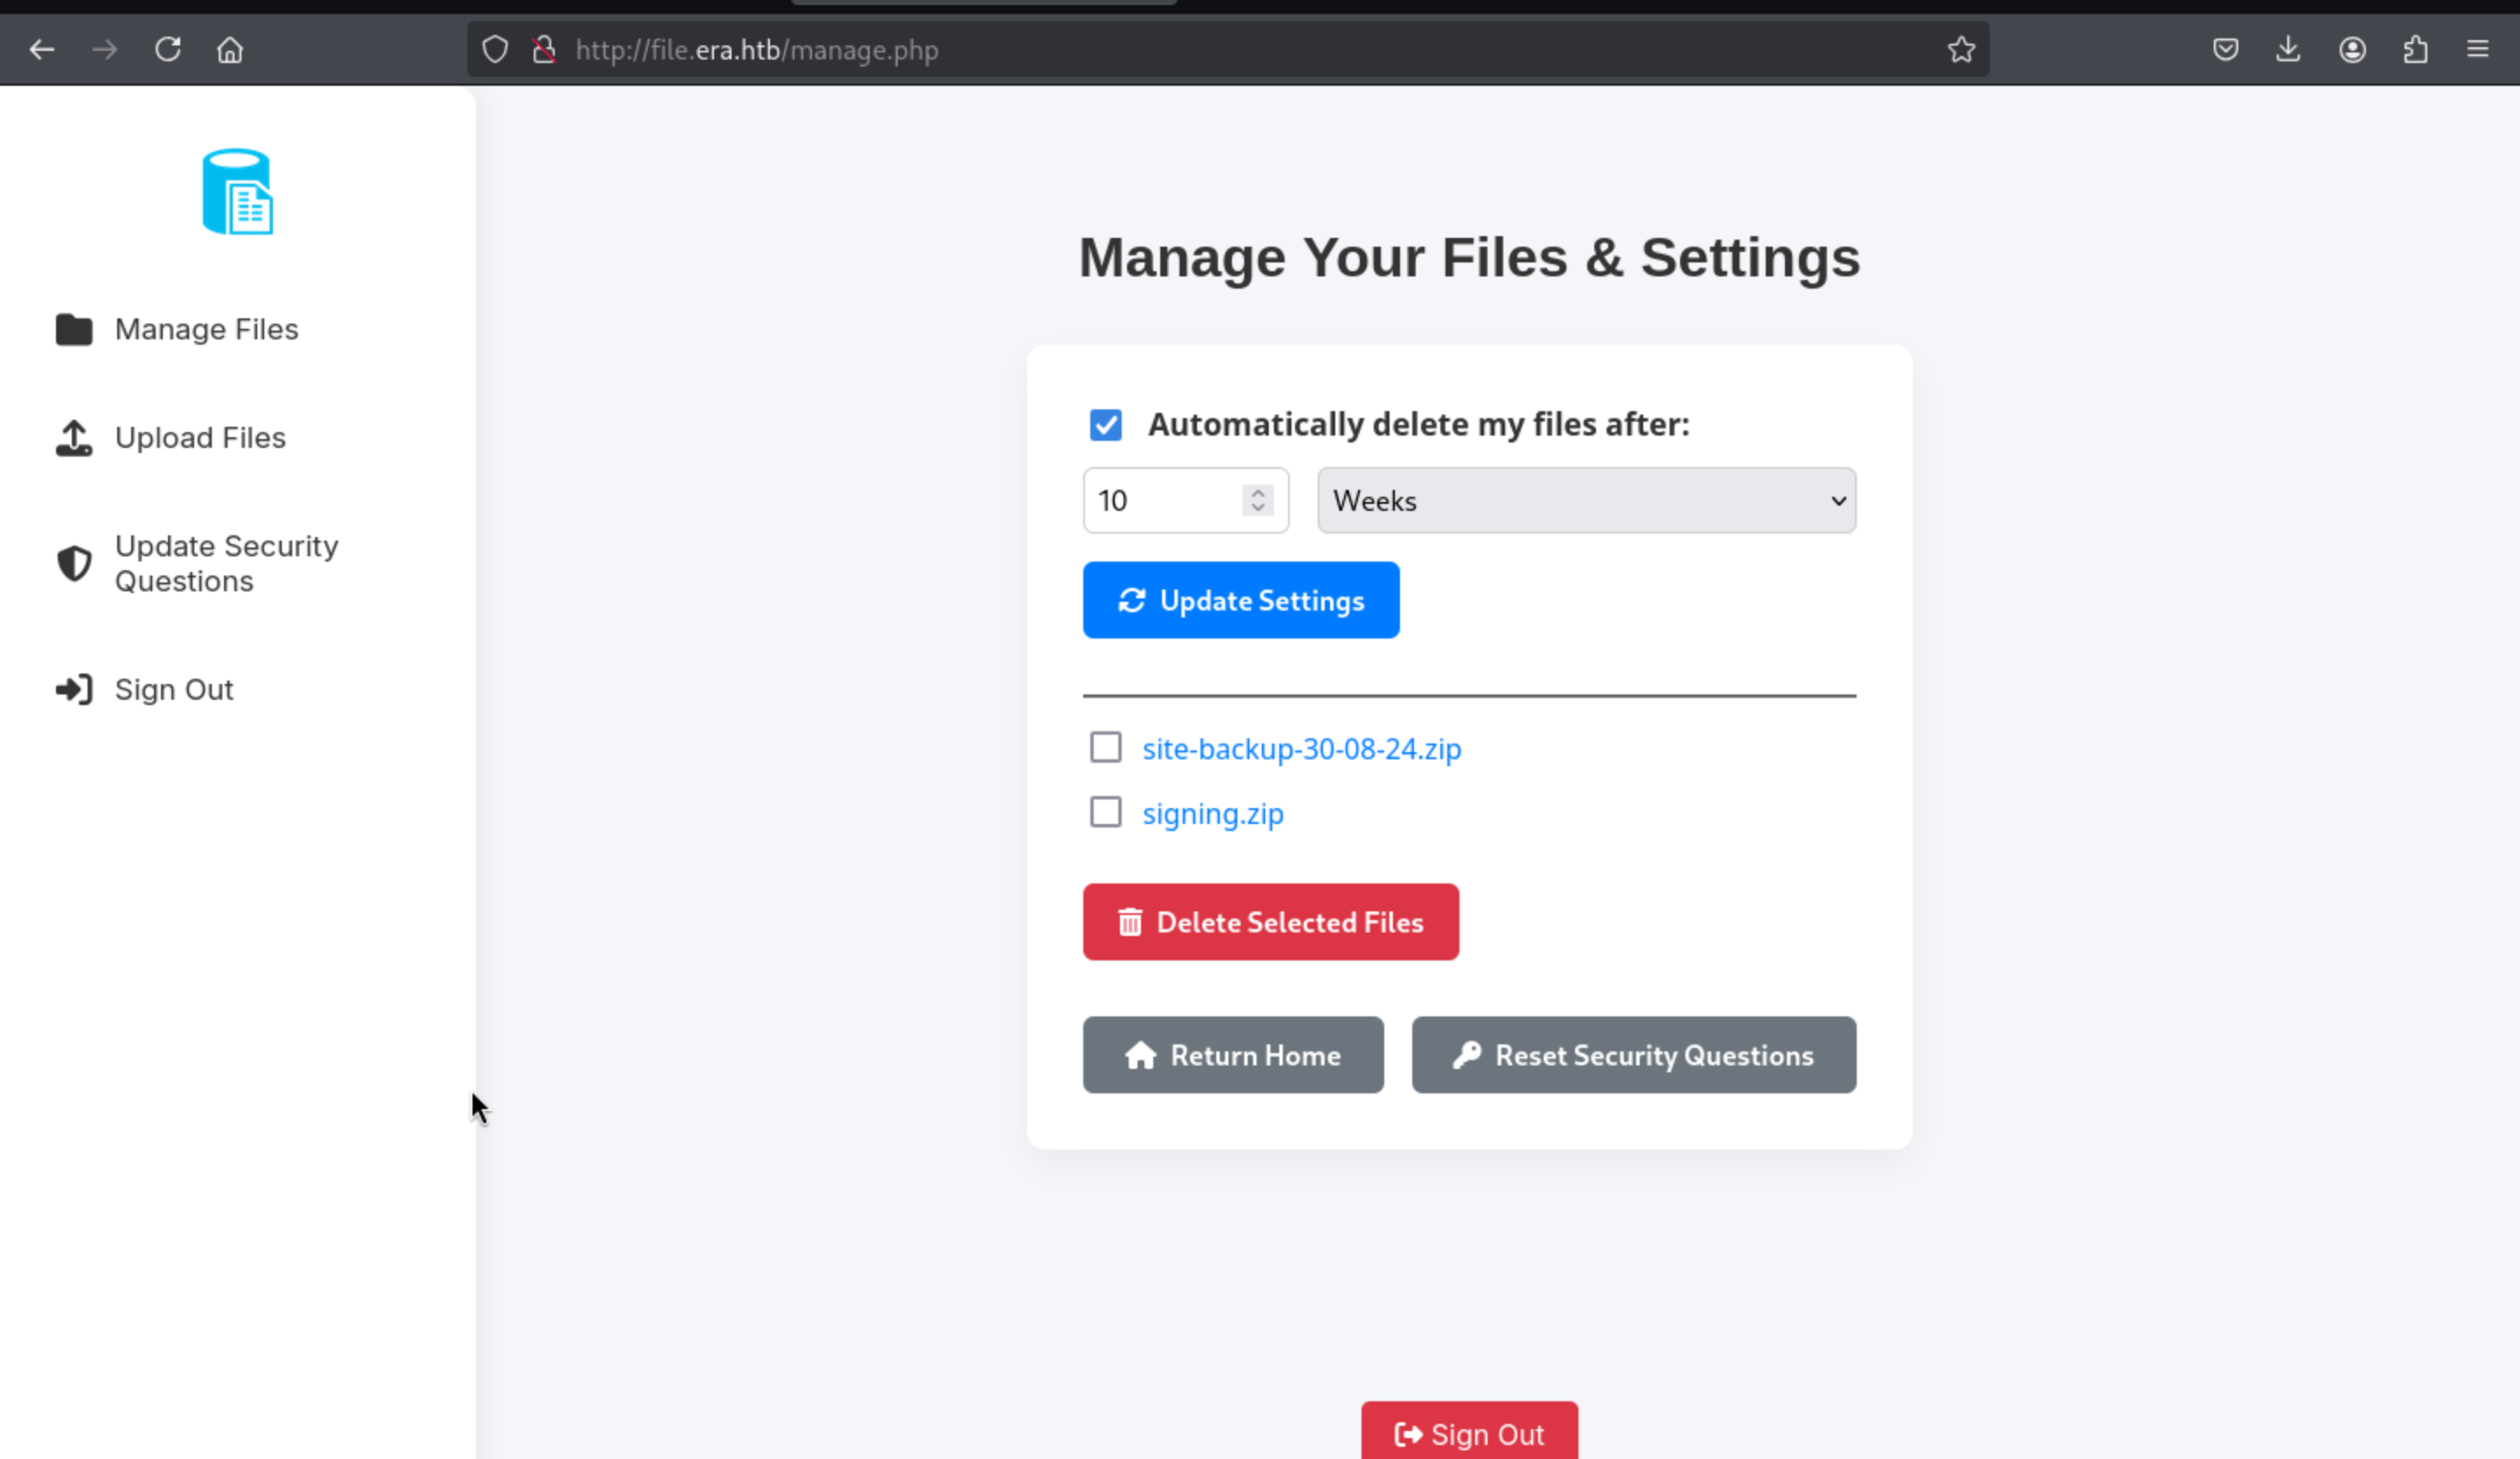Open the Firefox hamburger menu
The height and width of the screenshot is (1459, 2520).
(2477, 49)
